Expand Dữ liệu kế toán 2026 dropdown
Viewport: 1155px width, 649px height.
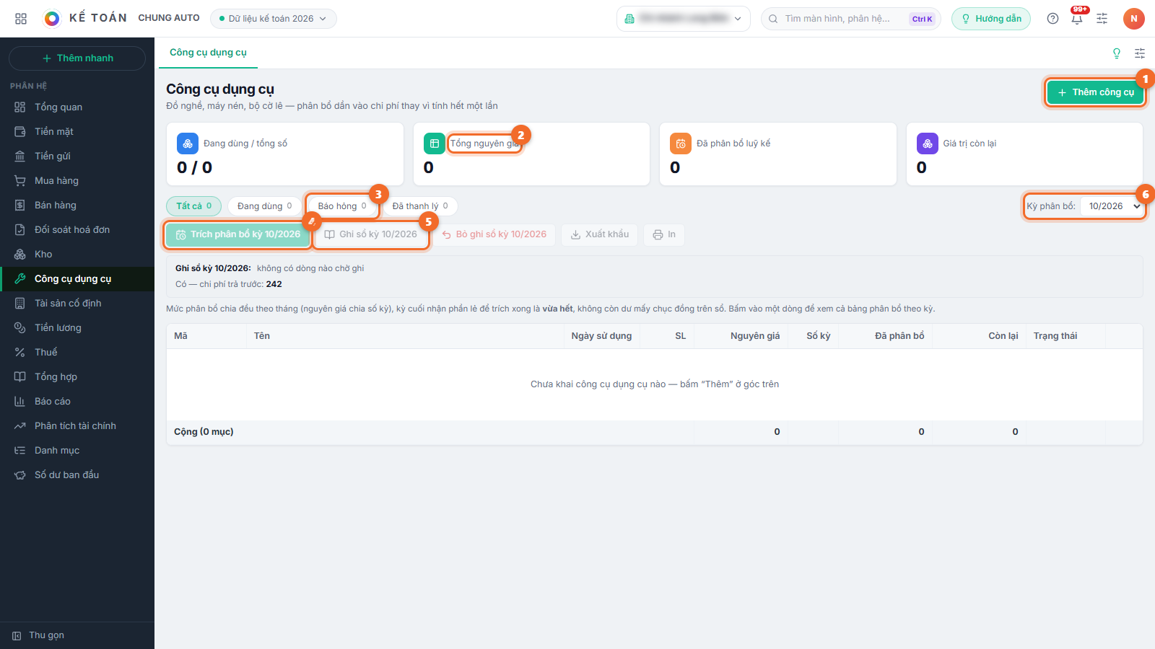tap(274, 19)
